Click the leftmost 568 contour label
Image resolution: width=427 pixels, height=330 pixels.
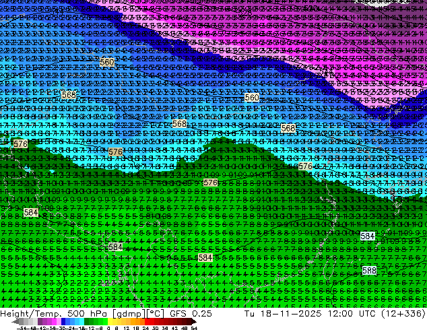tap(69, 94)
